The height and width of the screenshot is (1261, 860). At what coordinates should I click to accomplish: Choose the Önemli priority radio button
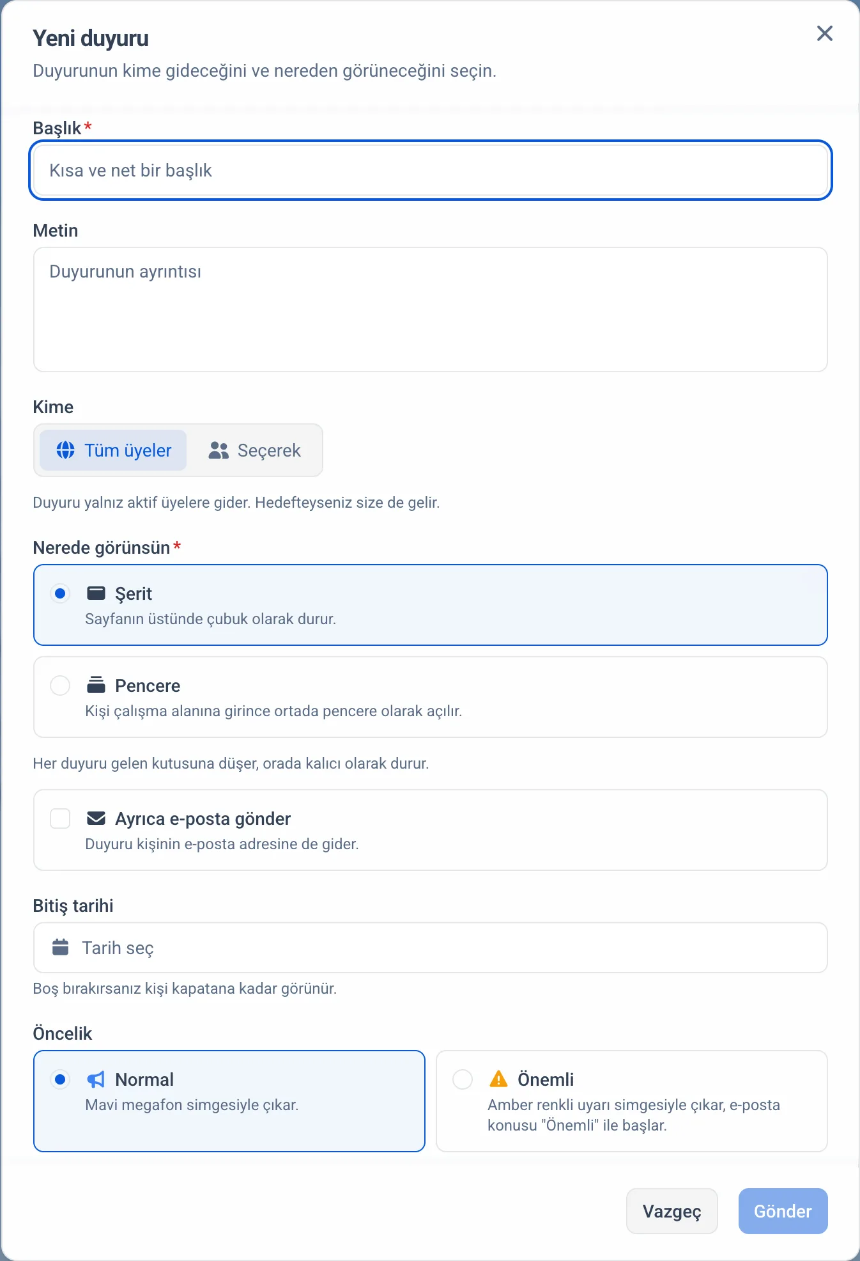[x=463, y=1079]
